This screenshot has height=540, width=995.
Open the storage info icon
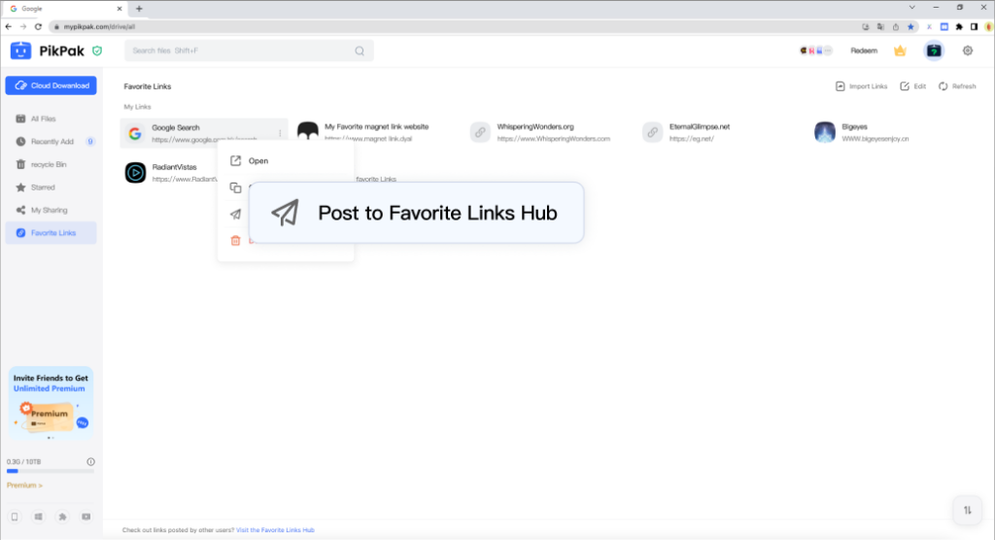90,461
